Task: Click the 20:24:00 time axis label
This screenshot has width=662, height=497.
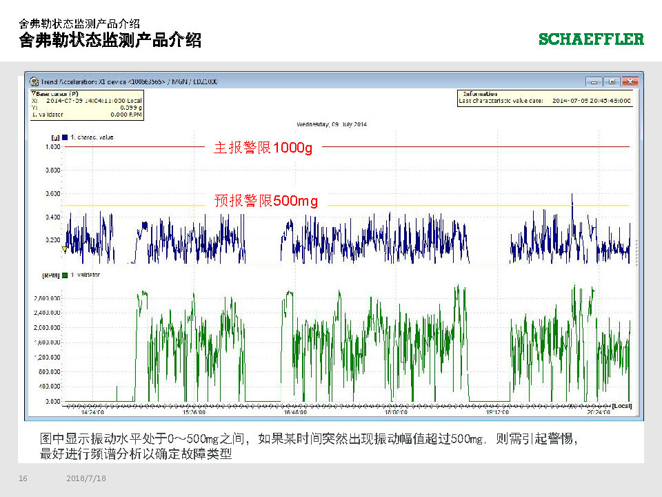Action: click(x=599, y=412)
